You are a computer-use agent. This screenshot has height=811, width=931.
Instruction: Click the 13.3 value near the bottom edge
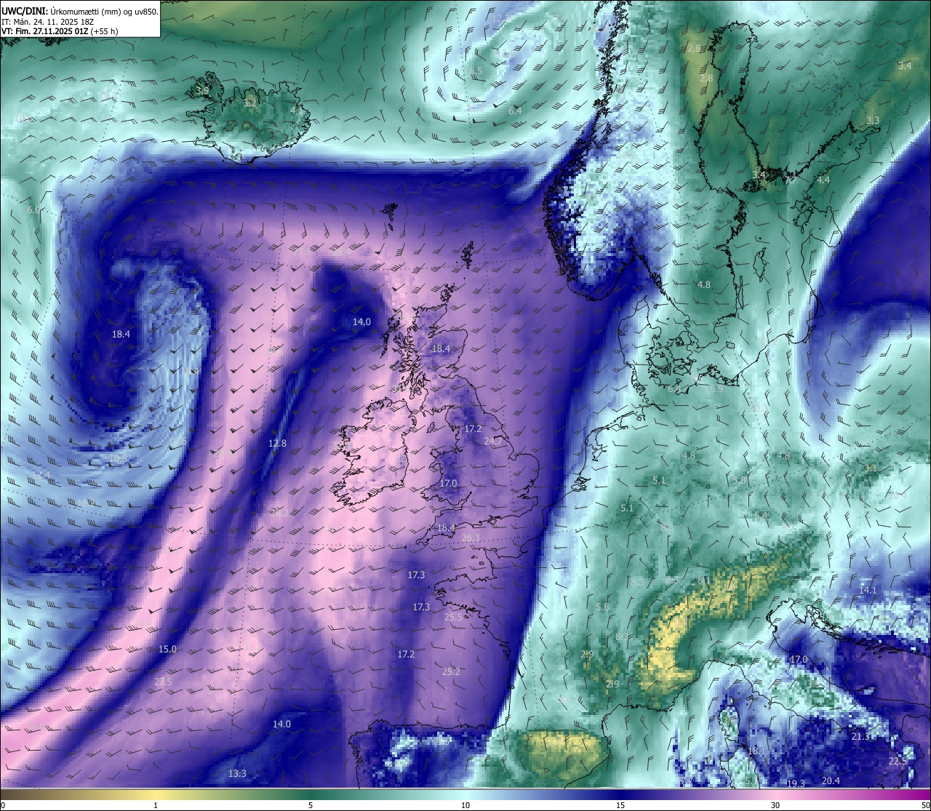[237, 773]
